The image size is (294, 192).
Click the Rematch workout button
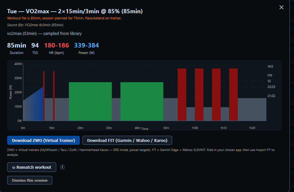click(x=32, y=167)
